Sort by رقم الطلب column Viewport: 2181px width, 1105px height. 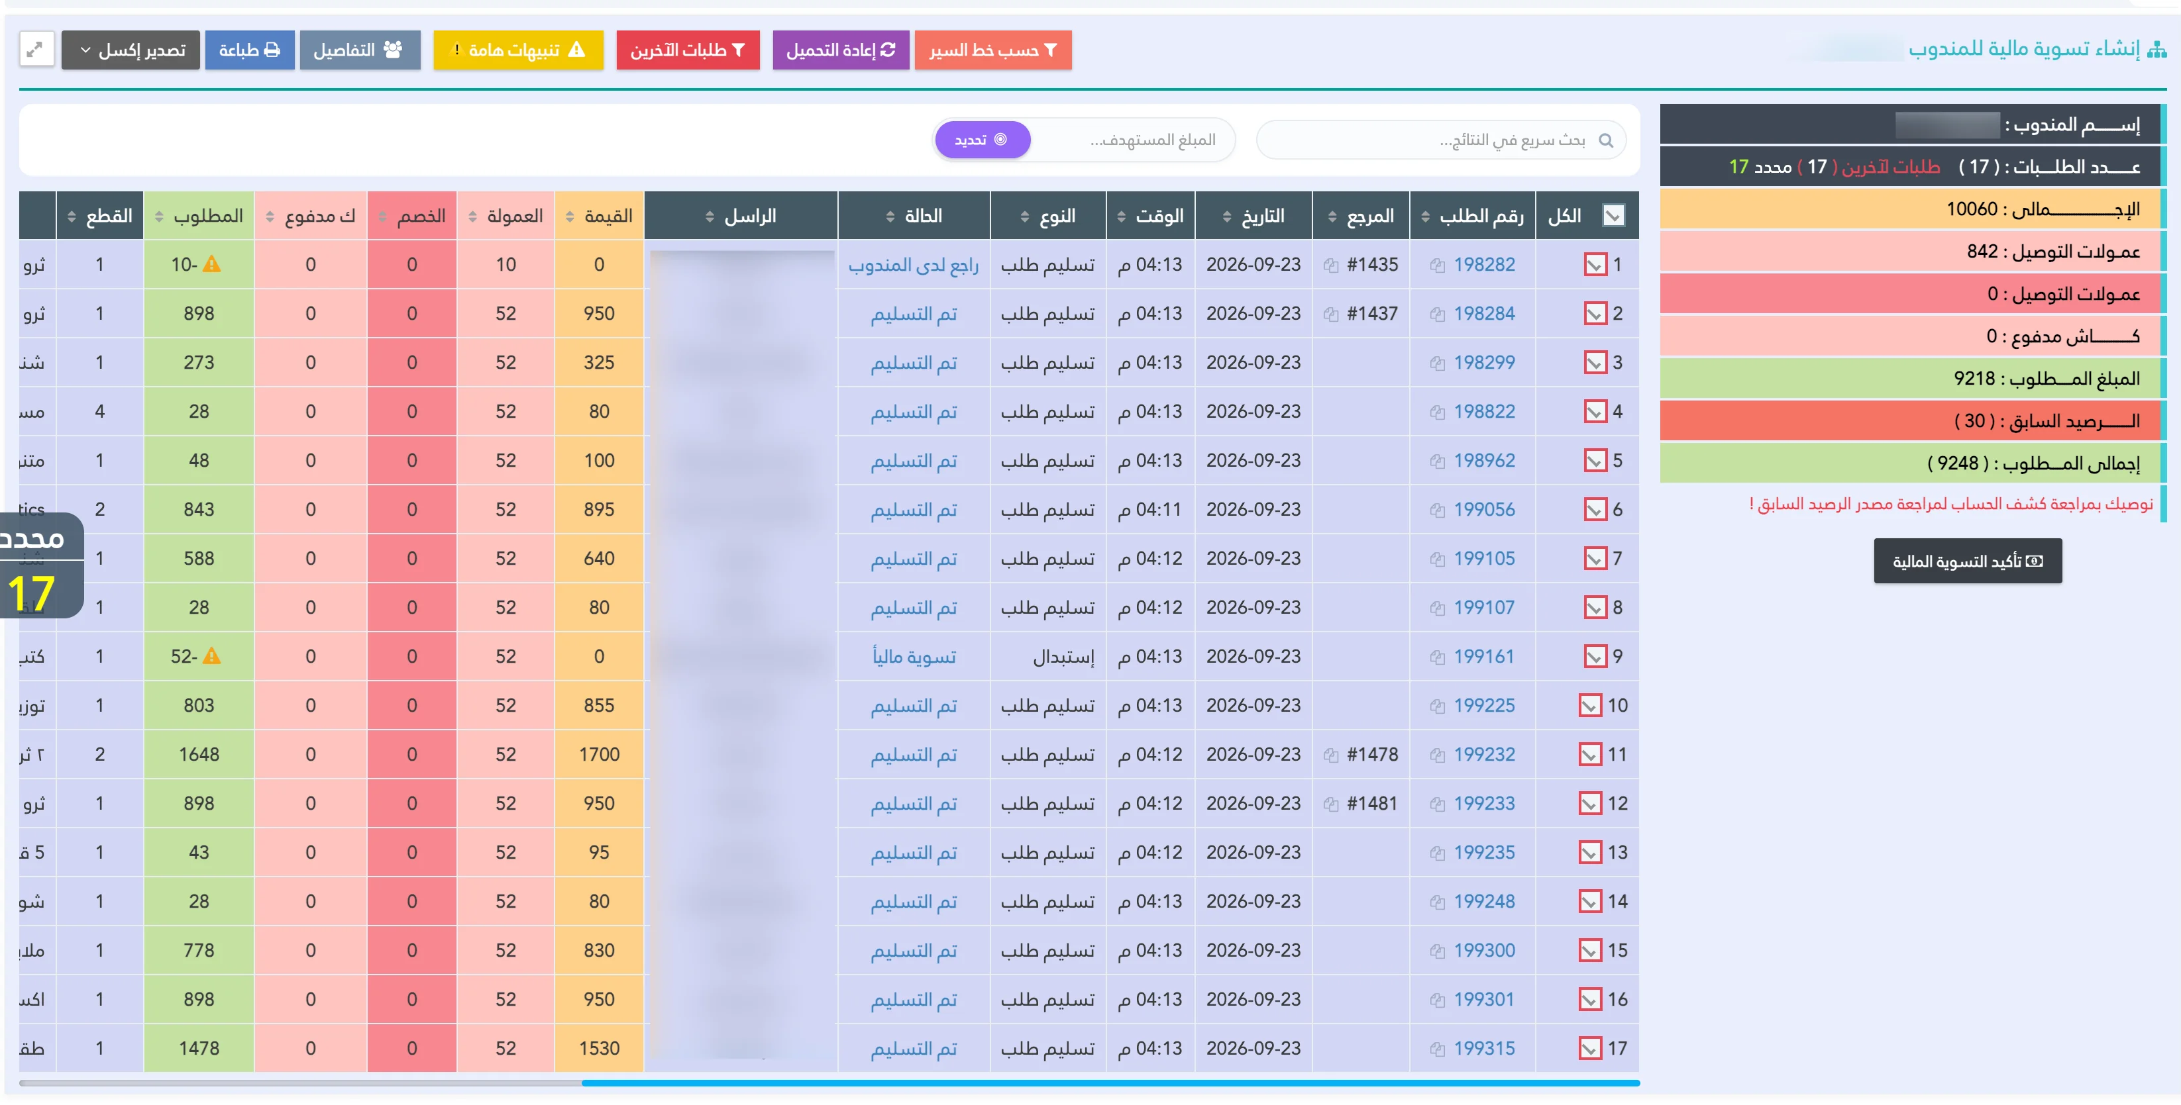(1473, 216)
